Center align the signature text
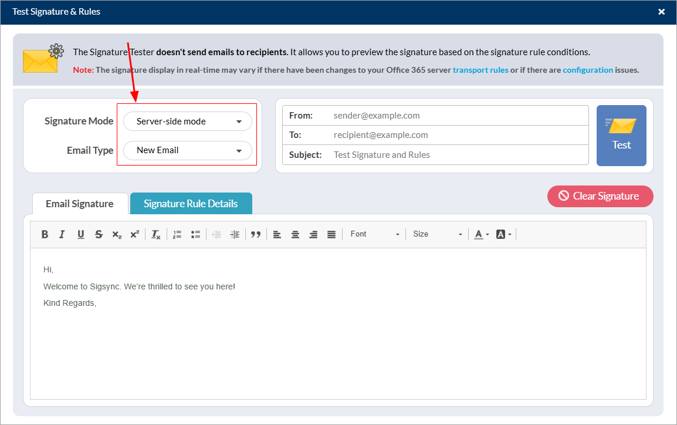This screenshot has width=677, height=425. point(295,234)
